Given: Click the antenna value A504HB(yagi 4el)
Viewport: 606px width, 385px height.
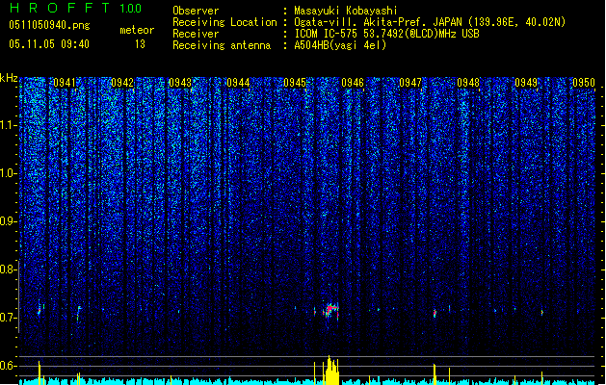Looking at the screenshot, I should pos(340,45).
